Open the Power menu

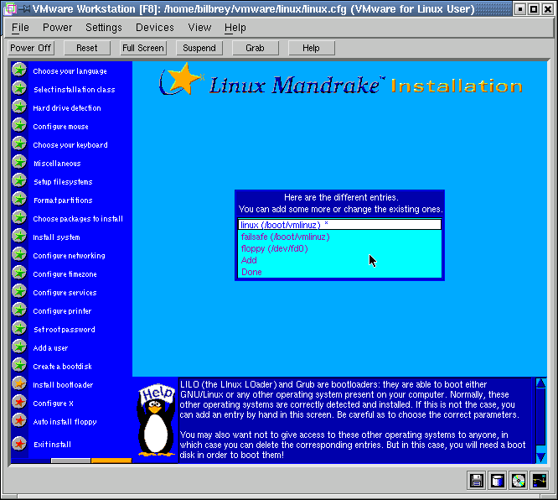(x=57, y=28)
